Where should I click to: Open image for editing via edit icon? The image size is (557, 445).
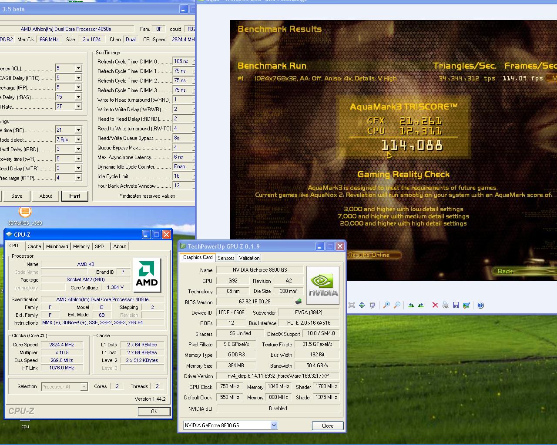click(466, 305)
